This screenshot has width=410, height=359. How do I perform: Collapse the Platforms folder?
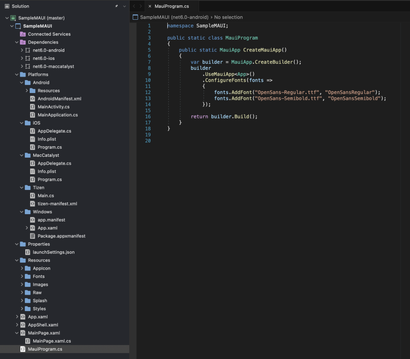(17, 74)
